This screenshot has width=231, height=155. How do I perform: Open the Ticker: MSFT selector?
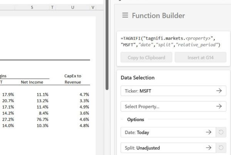point(173,91)
